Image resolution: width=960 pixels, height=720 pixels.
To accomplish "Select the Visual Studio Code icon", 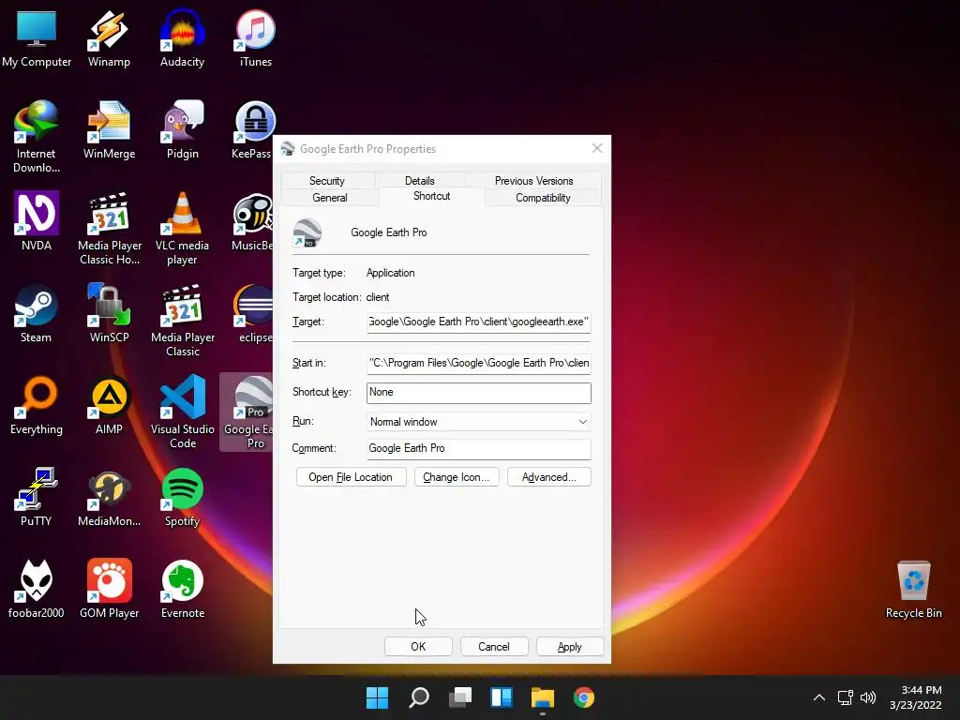I will (x=183, y=412).
